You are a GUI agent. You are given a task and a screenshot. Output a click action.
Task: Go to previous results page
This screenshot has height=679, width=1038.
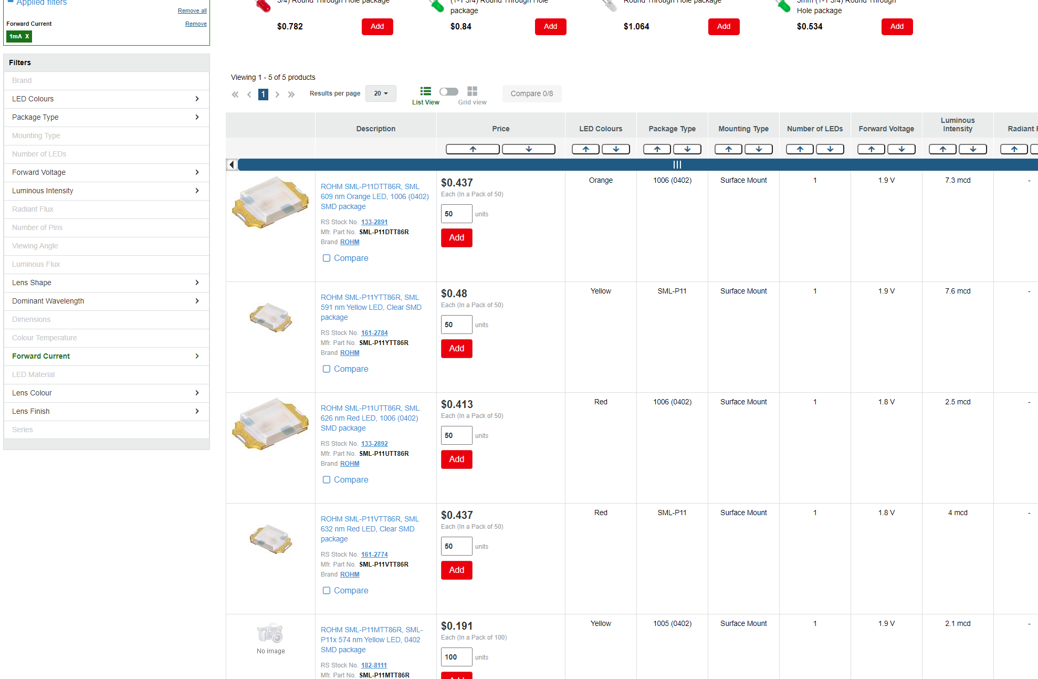coord(249,95)
